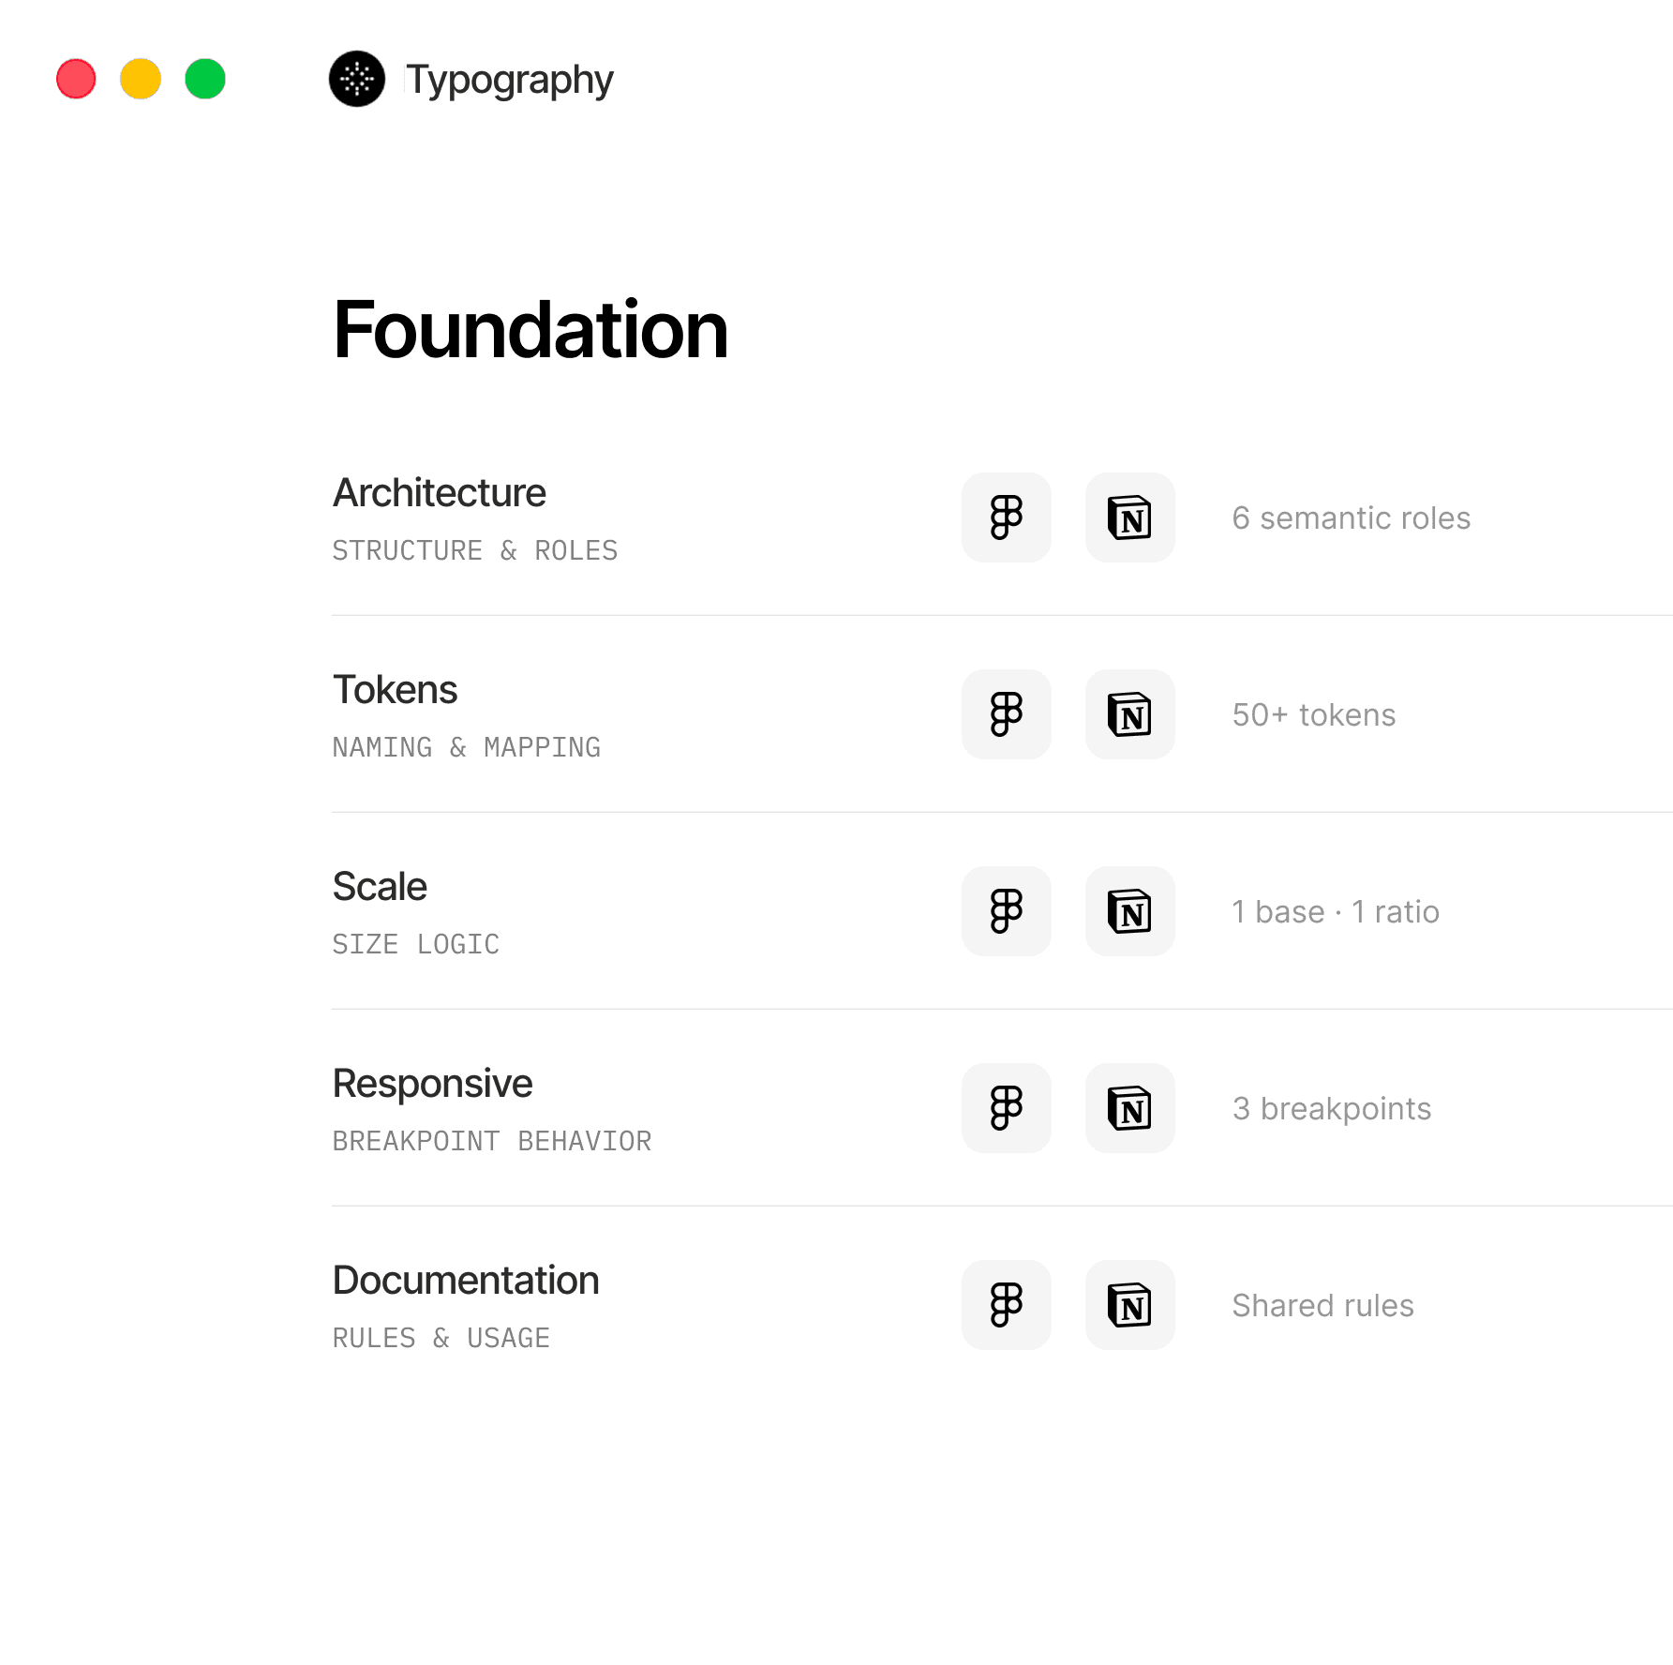Image resolution: width=1673 pixels, height=1665 pixels.
Task: Open the Figma icon in Tokens row
Action: pyautogui.click(x=1006, y=714)
